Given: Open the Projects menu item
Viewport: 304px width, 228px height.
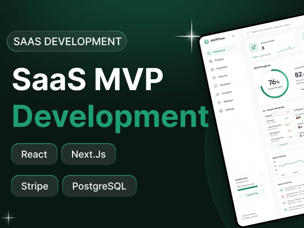Looking at the screenshot, I should tap(219, 60).
